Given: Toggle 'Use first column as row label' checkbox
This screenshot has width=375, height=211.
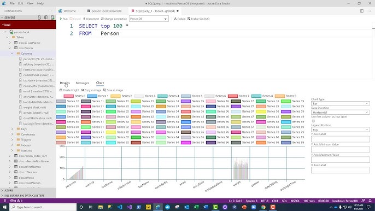Looking at the screenshot, I should (313, 121).
